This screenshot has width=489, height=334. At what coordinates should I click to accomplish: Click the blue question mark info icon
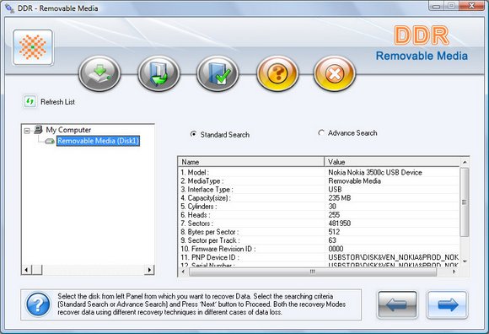tap(38, 304)
